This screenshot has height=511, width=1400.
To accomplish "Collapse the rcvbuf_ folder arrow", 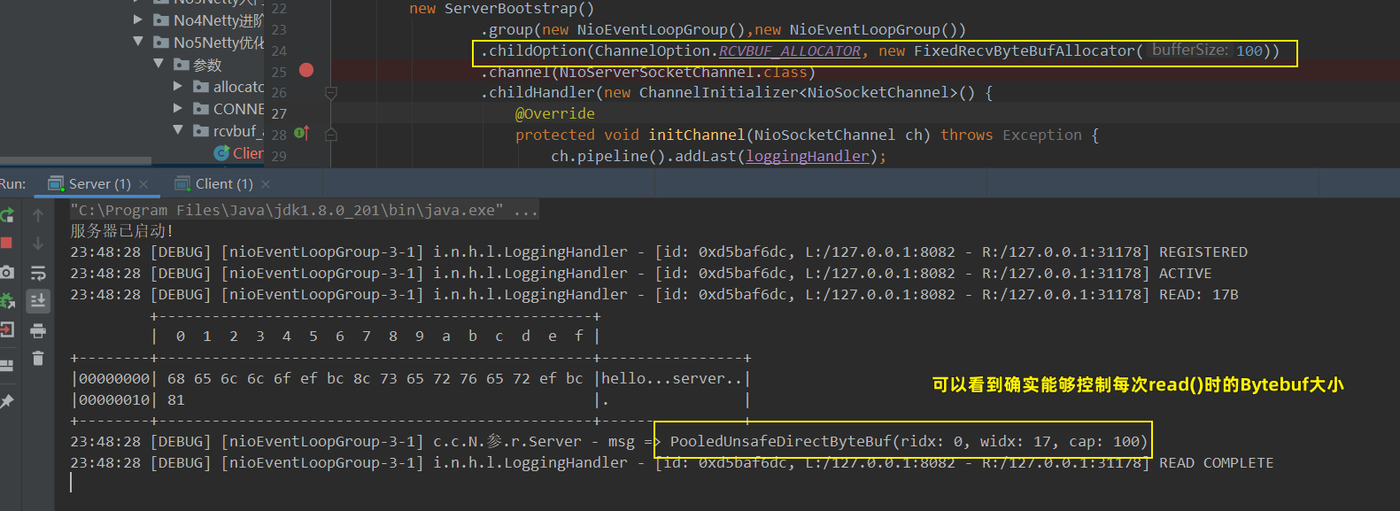I will 178,130.
